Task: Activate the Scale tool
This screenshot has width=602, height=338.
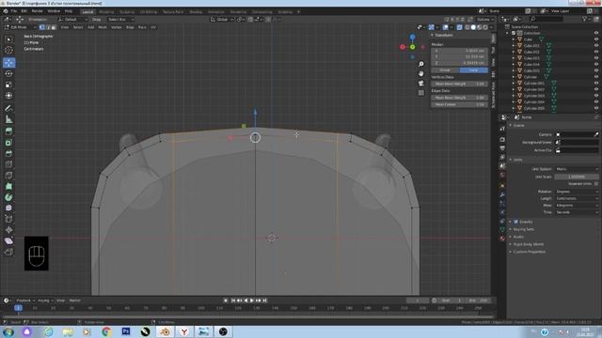Action: (x=8, y=84)
